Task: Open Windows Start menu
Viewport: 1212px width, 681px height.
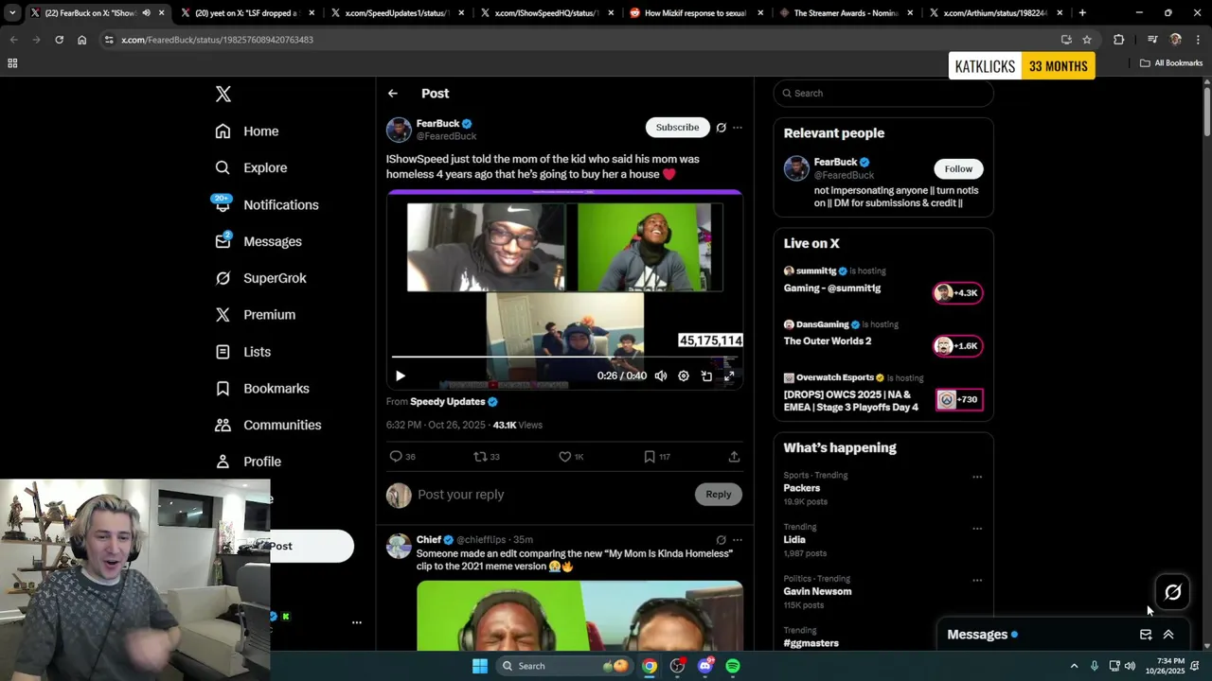Action: click(x=480, y=666)
